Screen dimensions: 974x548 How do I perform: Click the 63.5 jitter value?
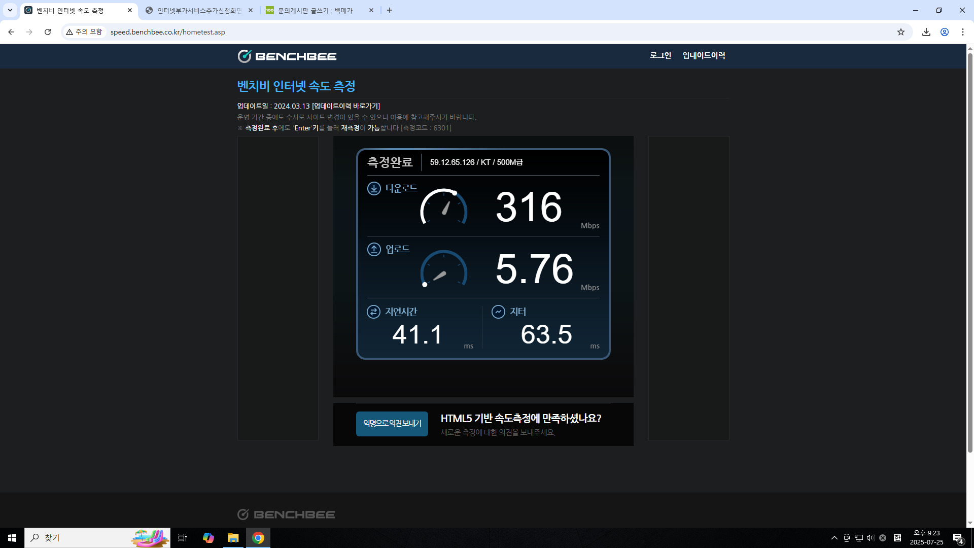(546, 335)
